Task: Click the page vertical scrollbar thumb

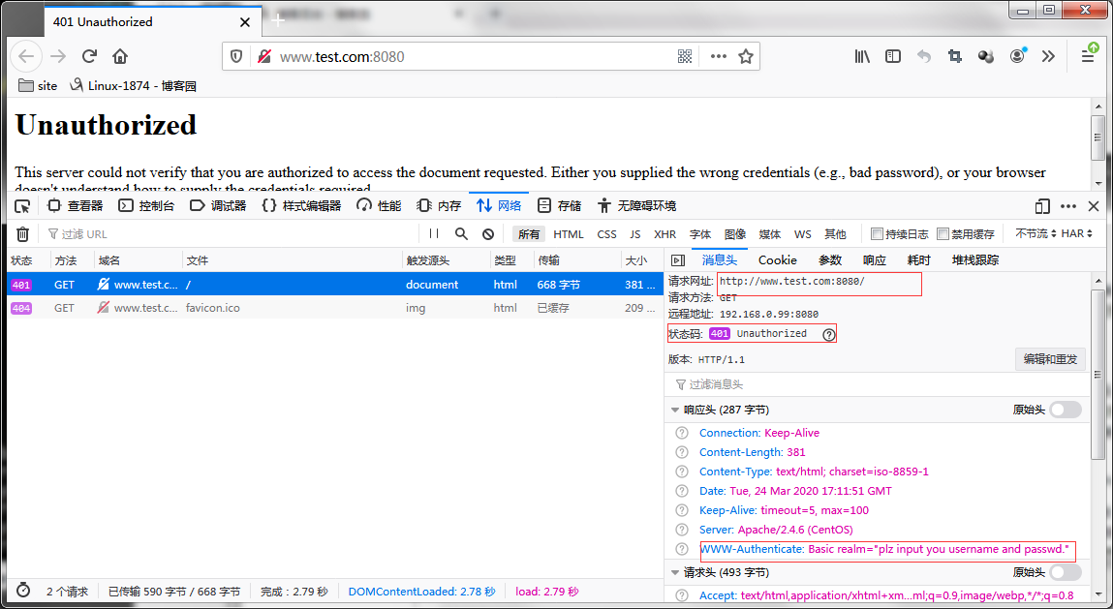Action: coord(1099,137)
